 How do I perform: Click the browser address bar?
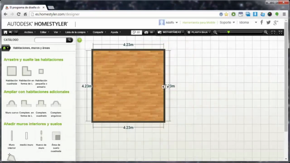tap(124, 14)
